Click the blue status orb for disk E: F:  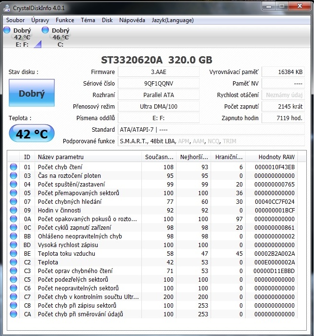(7, 30)
